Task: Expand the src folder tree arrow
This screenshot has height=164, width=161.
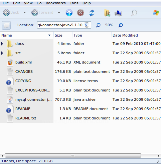Action: [x=2, y=53]
